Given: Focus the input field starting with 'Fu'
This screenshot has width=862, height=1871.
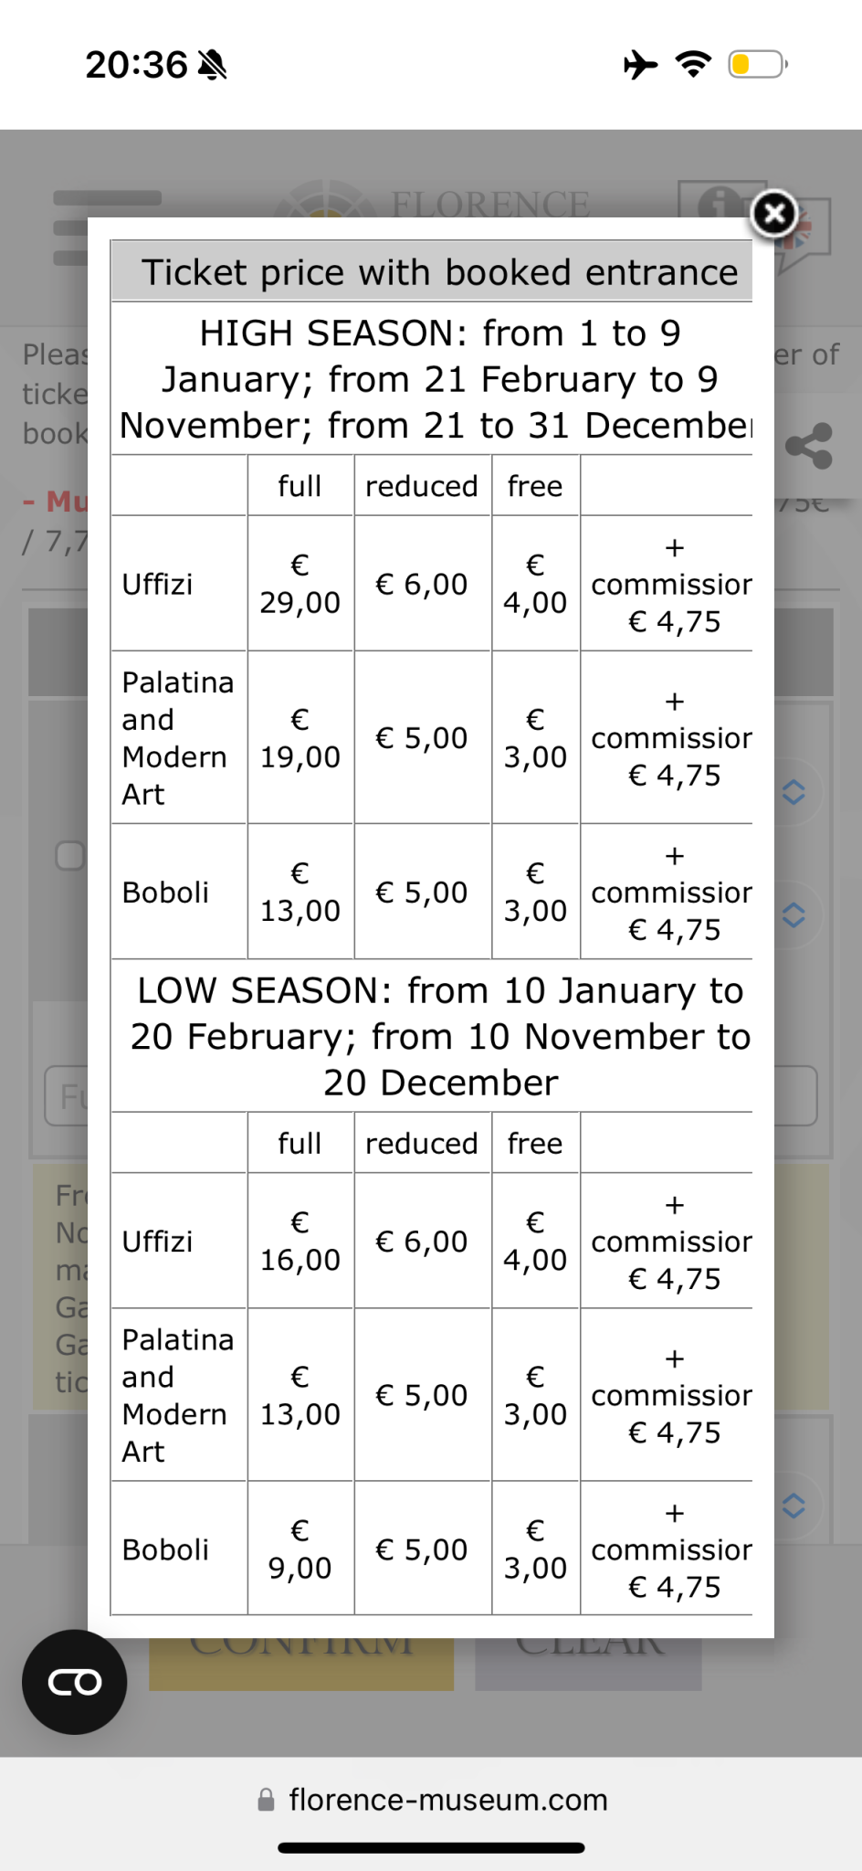Looking at the screenshot, I should click(x=66, y=1095).
